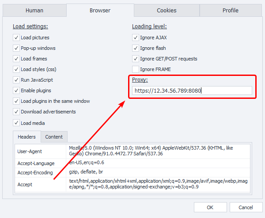Screen dimensions: 265x218
Task: Disable the Load frames option
Action: click(16, 59)
